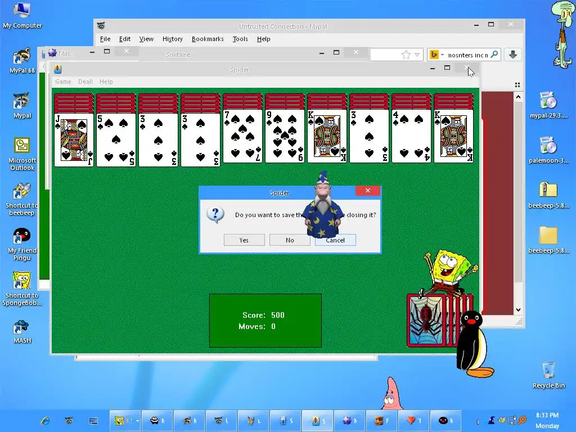Switch to the Spider taskbar button
The width and height of the screenshot is (576, 432).
(318, 421)
